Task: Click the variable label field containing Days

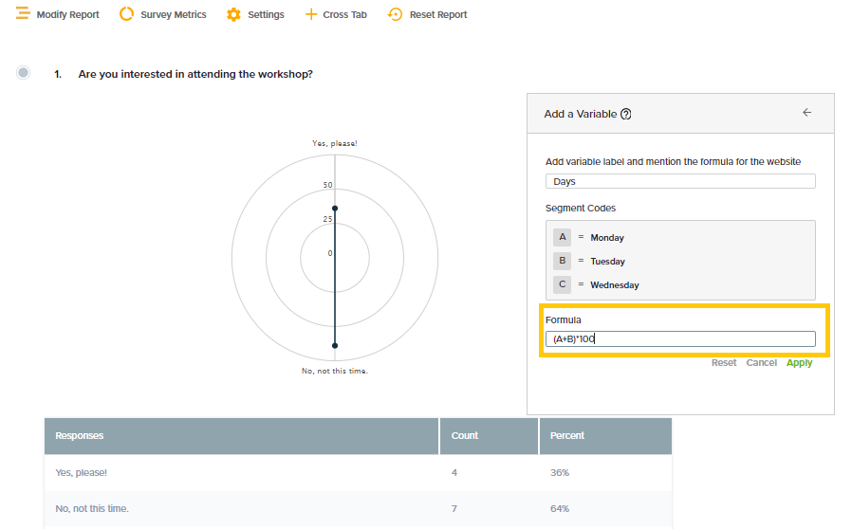Action: 680,181
